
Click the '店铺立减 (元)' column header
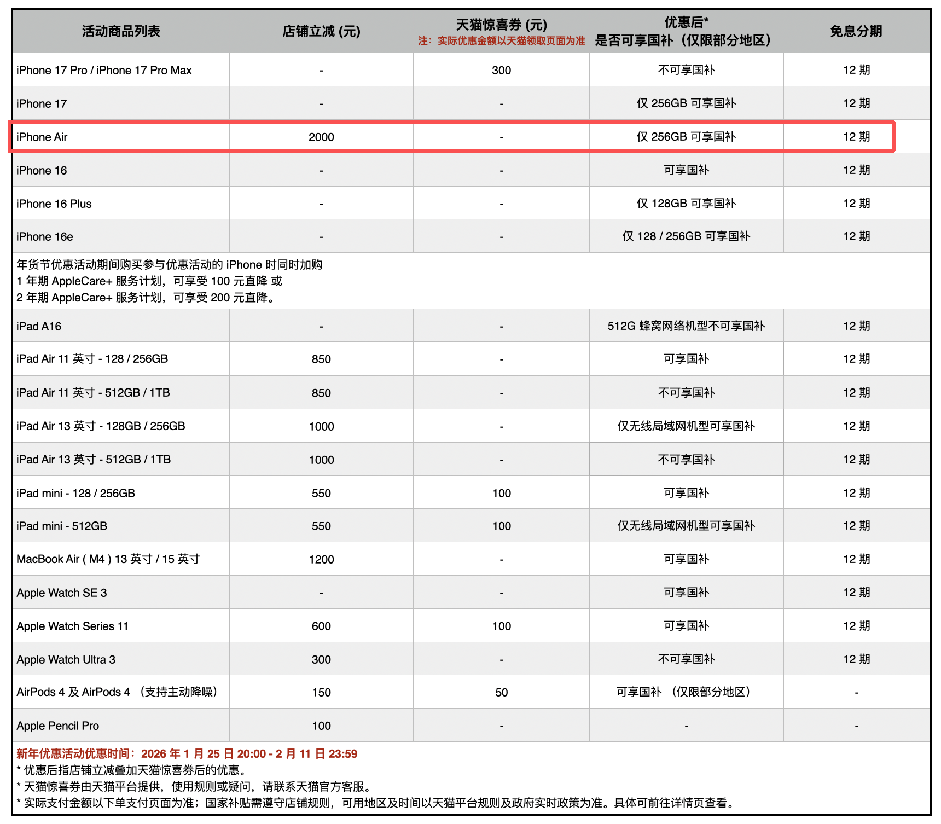tap(321, 31)
